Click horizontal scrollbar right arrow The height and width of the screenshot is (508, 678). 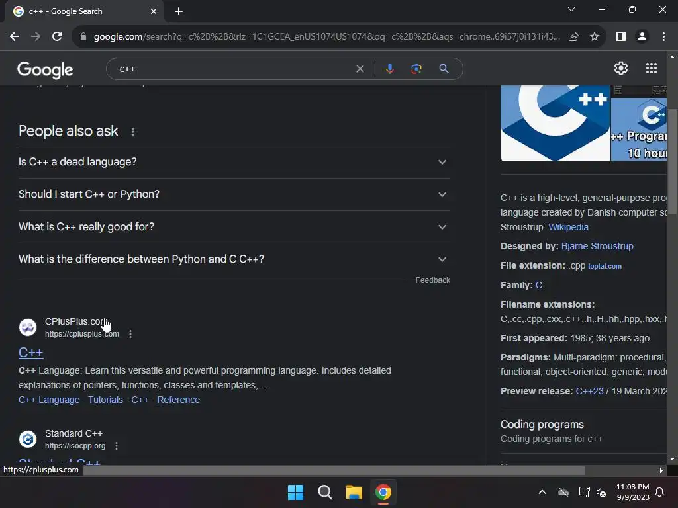point(661,470)
